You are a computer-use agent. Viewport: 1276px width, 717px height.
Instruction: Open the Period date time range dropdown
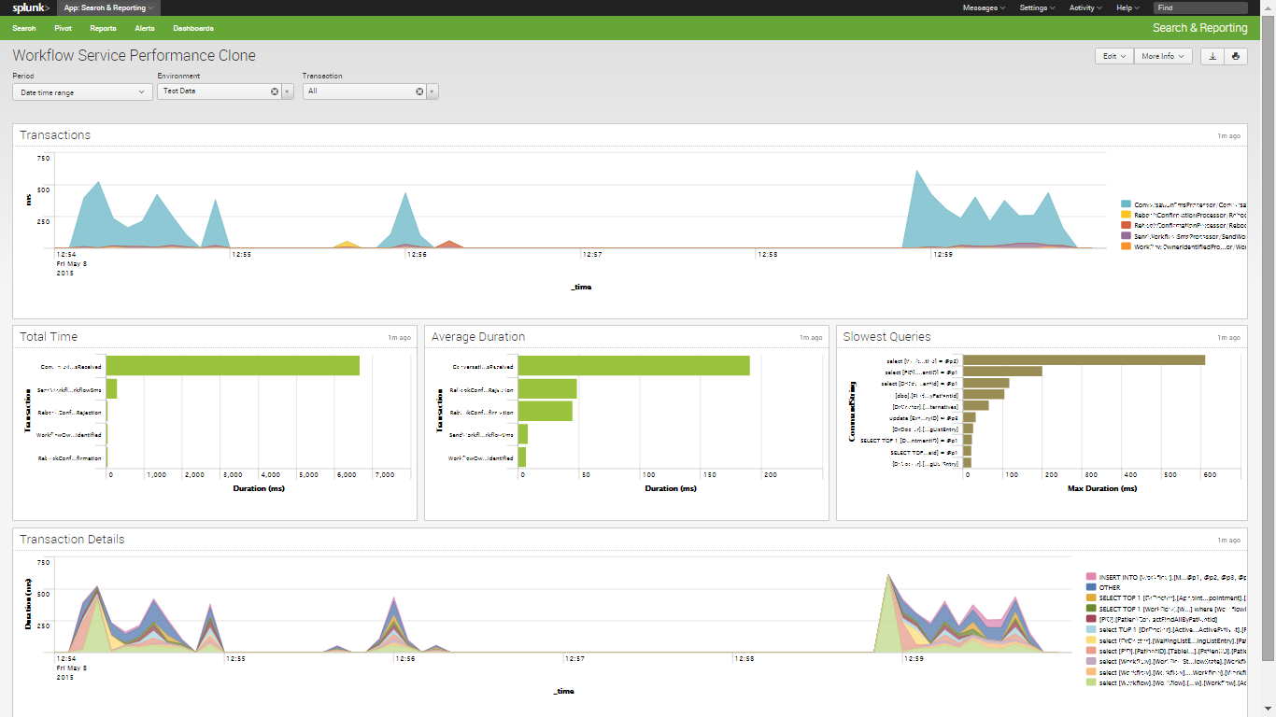pos(82,92)
